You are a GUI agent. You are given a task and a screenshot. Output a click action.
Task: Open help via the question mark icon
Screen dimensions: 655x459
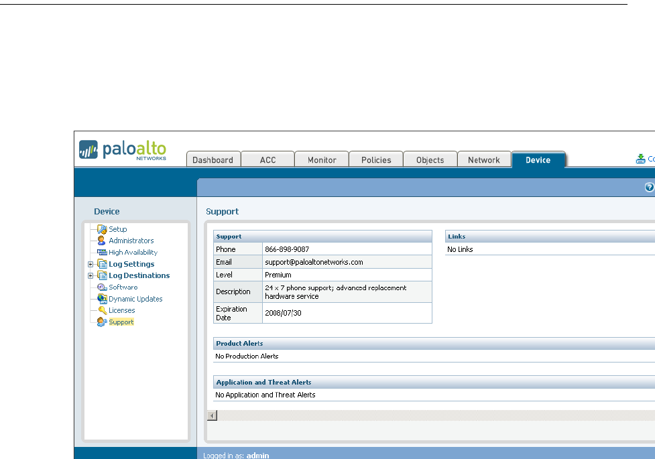click(649, 187)
